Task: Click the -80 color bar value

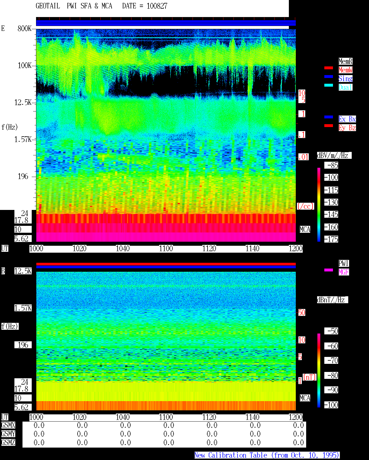Action: point(331,375)
